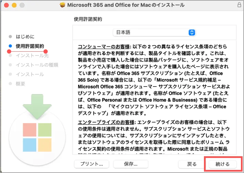Click the package box icon in the title
Viewport: 244px width, 173px height.
point(62,5)
